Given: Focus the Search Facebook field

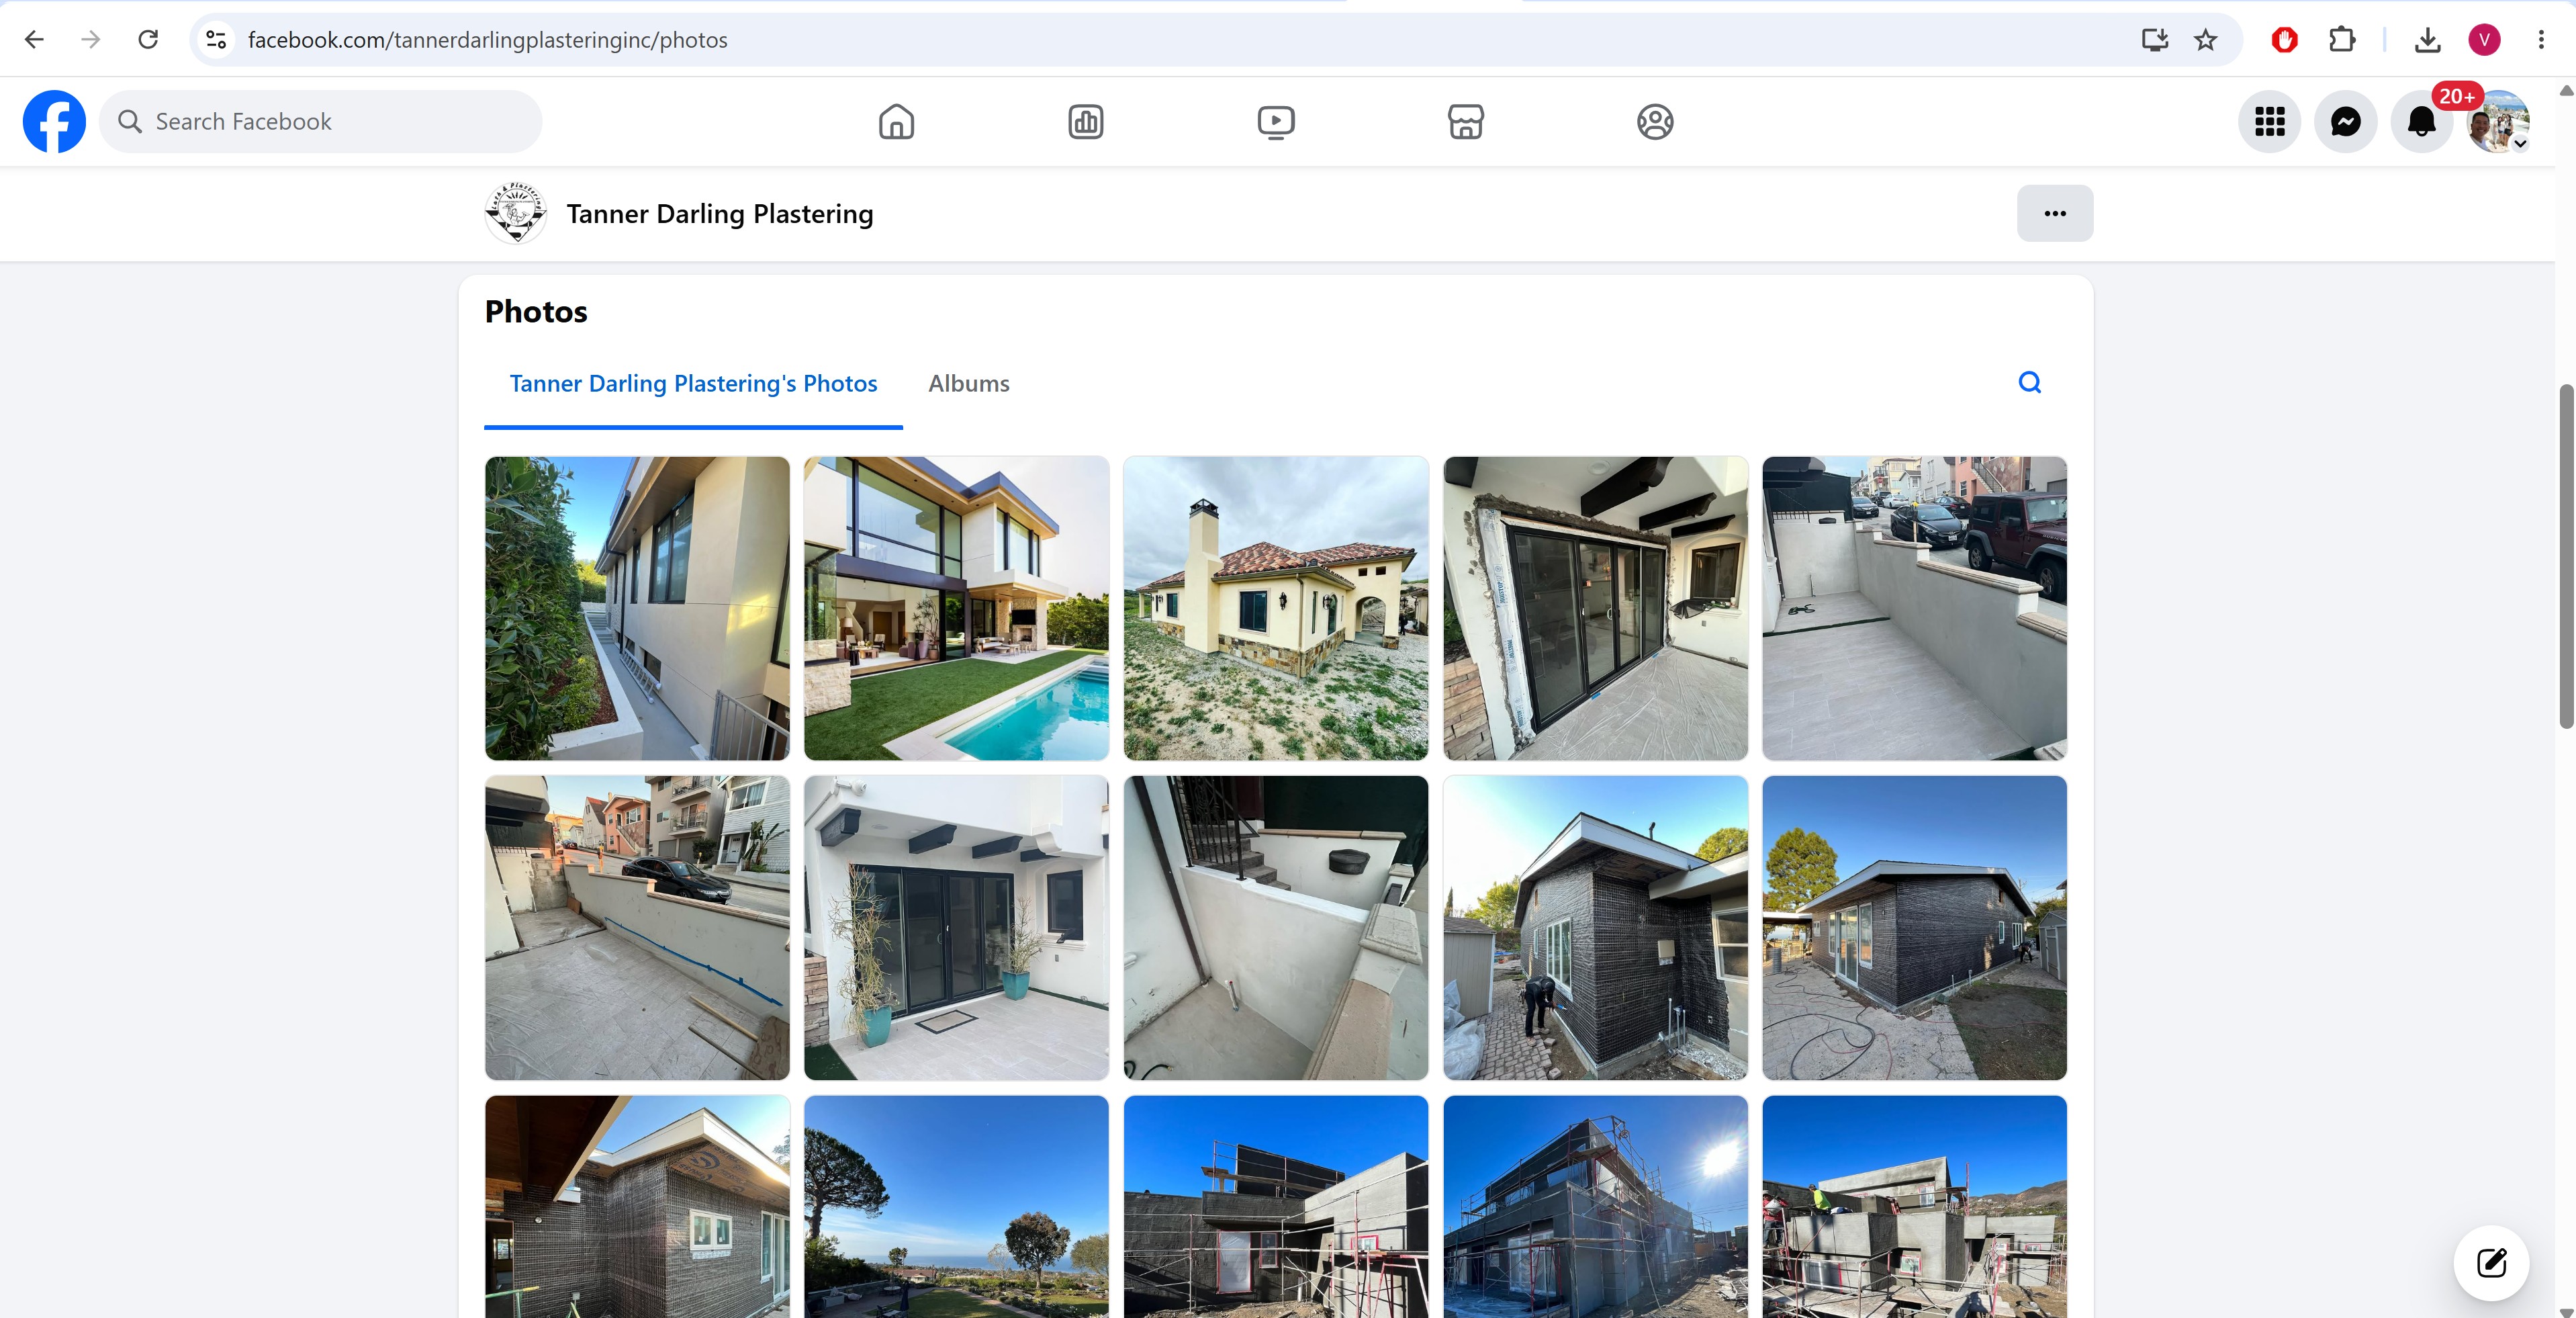Looking at the screenshot, I should point(321,122).
